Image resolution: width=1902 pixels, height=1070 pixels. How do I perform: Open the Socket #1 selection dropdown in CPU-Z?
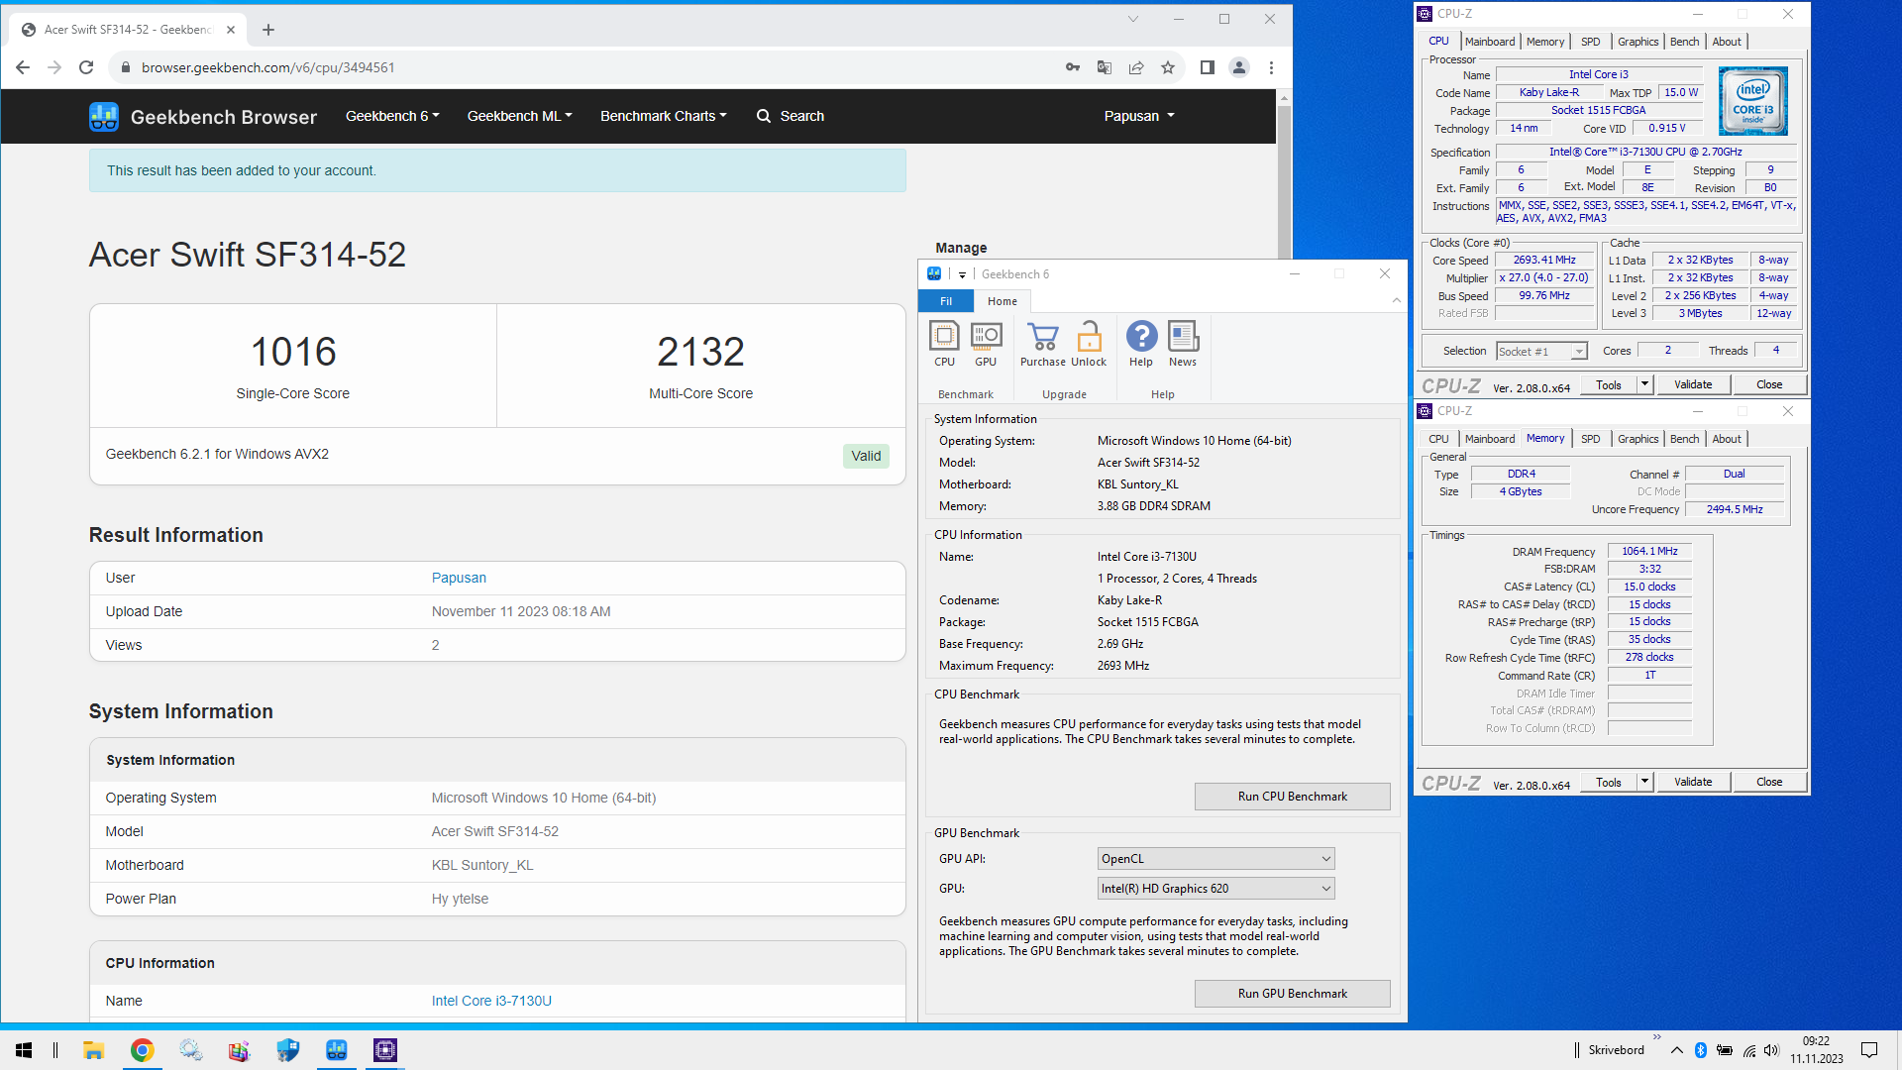click(x=1541, y=352)
